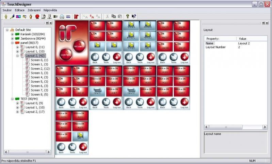Open the Zobrazení menu
Image resolution: width=272 pixels, height=164 pixels.
click(34, 10)
